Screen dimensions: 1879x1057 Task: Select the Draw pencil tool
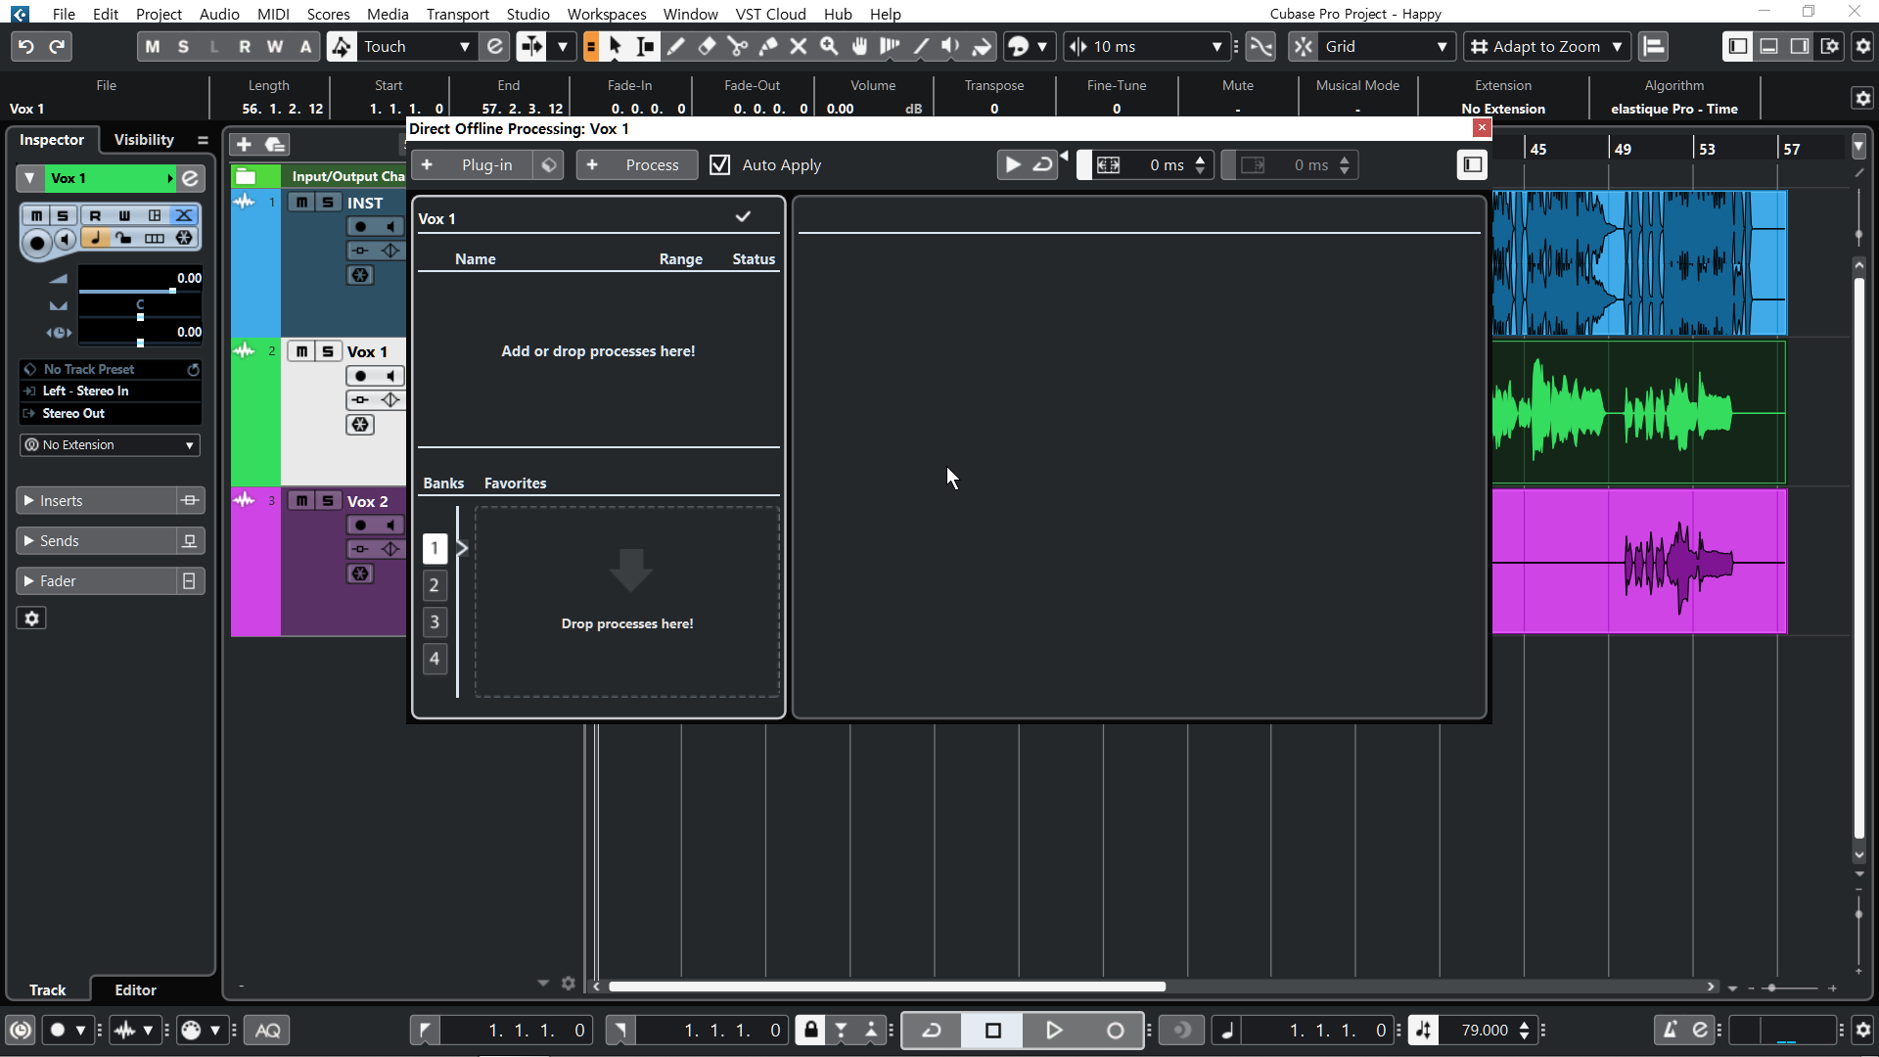point(676,46)
